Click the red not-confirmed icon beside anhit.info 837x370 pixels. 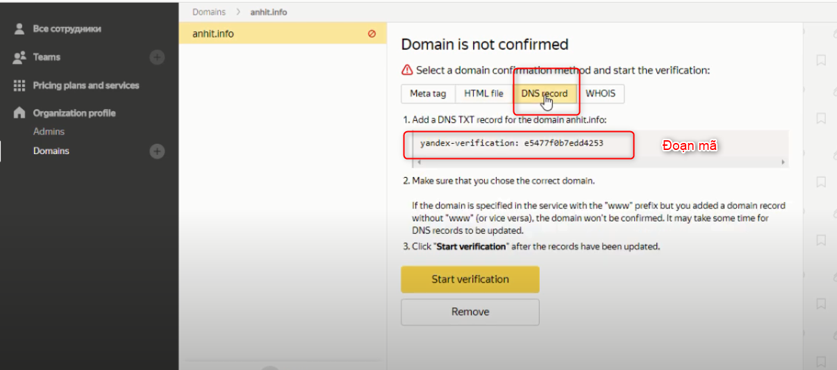[x=372, y=33]
